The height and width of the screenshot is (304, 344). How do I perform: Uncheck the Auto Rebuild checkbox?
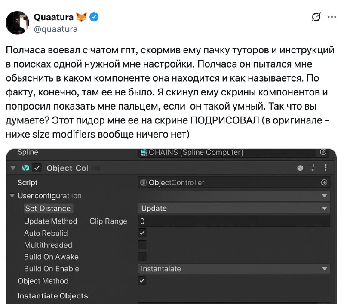142,233
